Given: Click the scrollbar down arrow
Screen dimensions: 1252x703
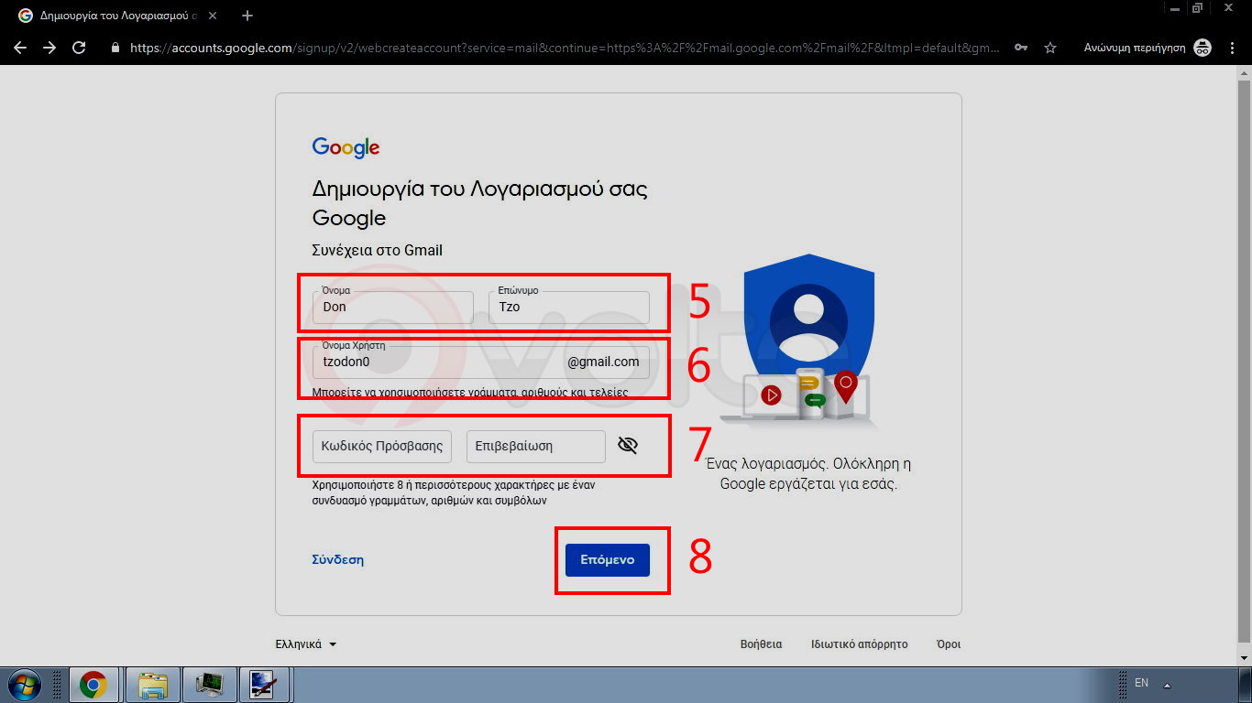Looking at the screenshot, I should click(1244, 658).
